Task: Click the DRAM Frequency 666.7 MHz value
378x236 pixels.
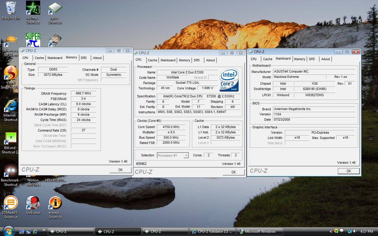Action: tap(83, 93)
